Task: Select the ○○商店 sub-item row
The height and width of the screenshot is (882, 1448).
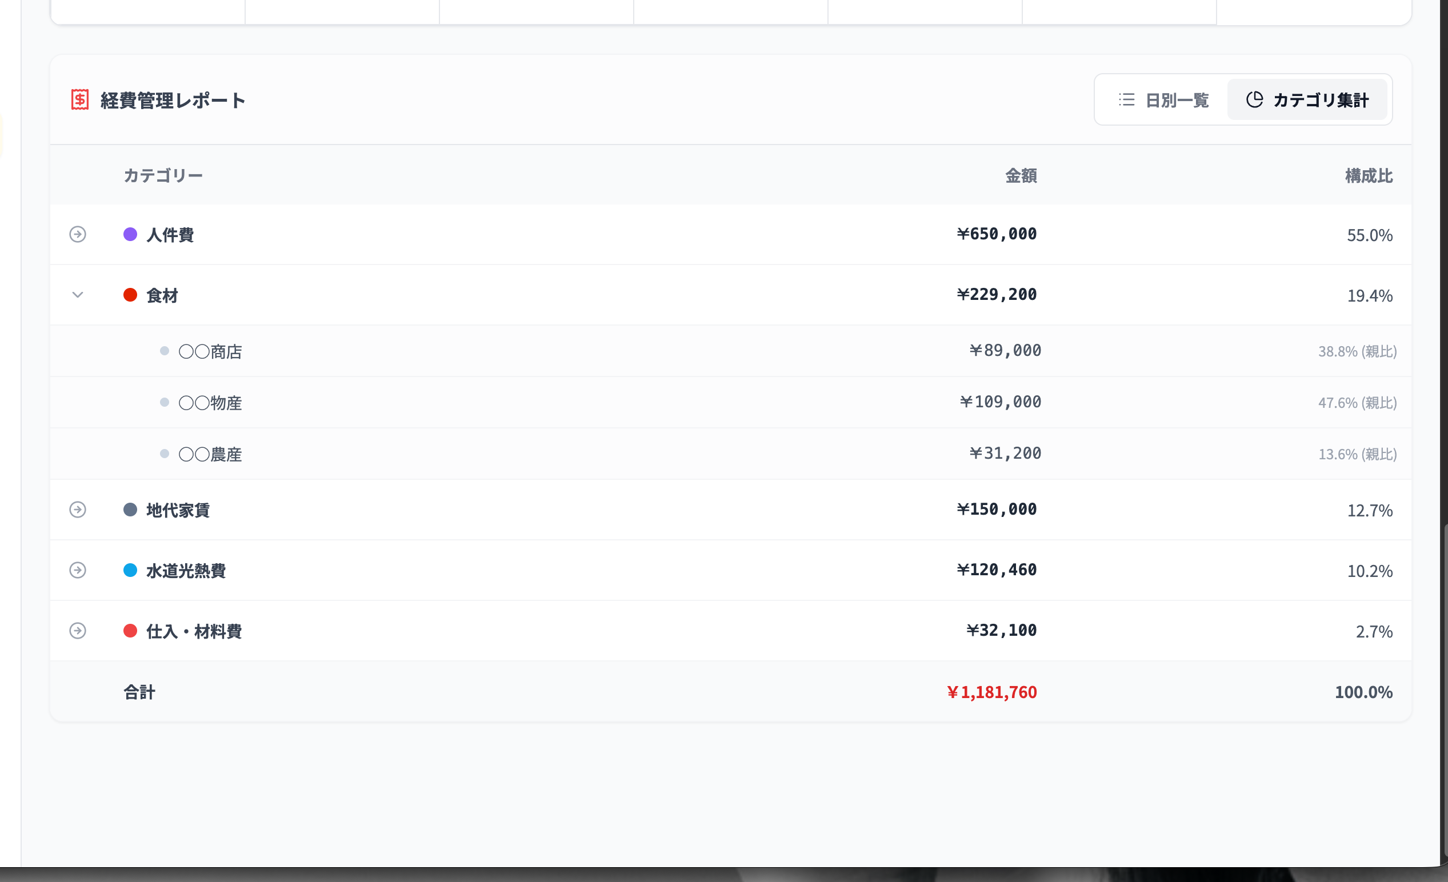Action: [730, 351]
